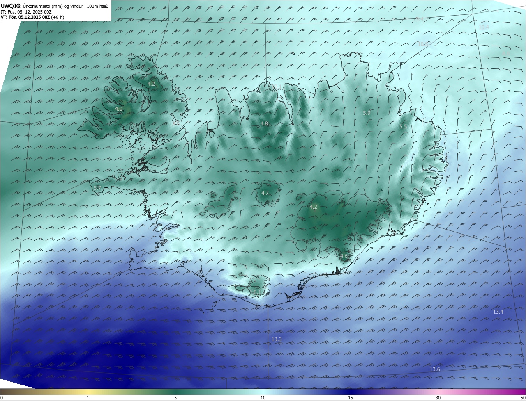Click the 1 tick on the color scale

pyautogui.click(x=88, y=398)
